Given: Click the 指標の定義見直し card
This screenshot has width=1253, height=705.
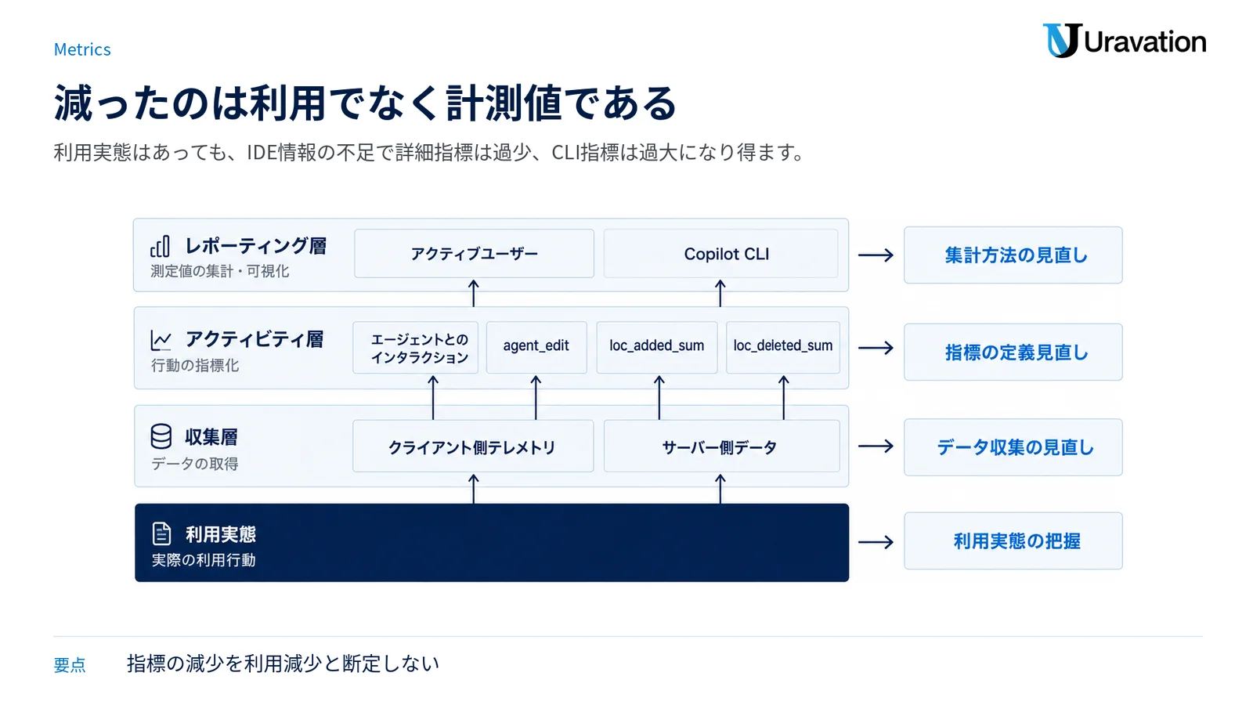Looking at the screenshot, I should click(1013, 352).
